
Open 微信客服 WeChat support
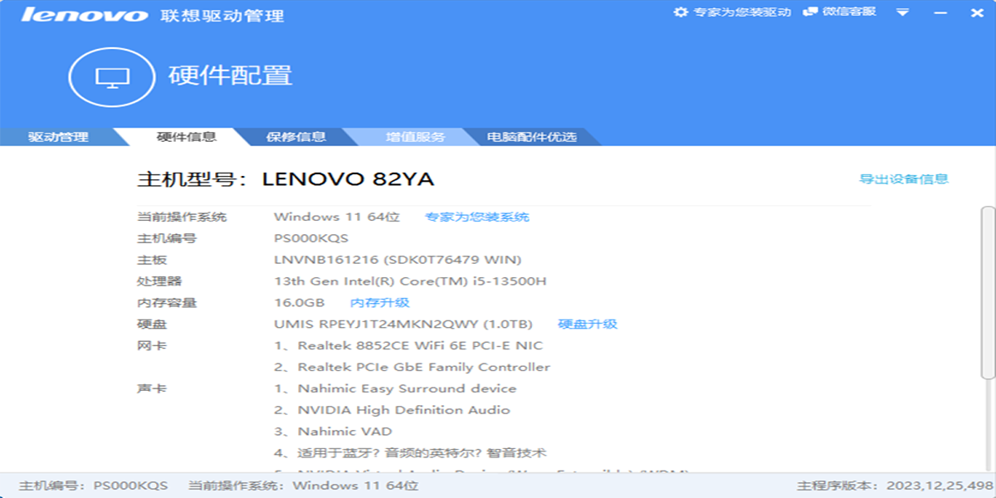pyautogui.click(x=848, y=12)
